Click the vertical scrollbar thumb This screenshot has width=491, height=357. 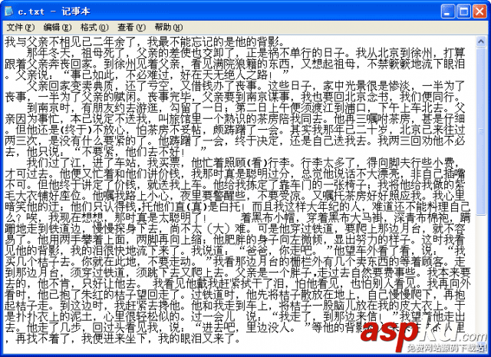[481, 131]
